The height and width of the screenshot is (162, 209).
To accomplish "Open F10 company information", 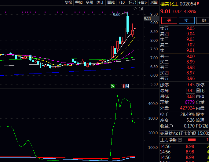I will pos(122,2).
